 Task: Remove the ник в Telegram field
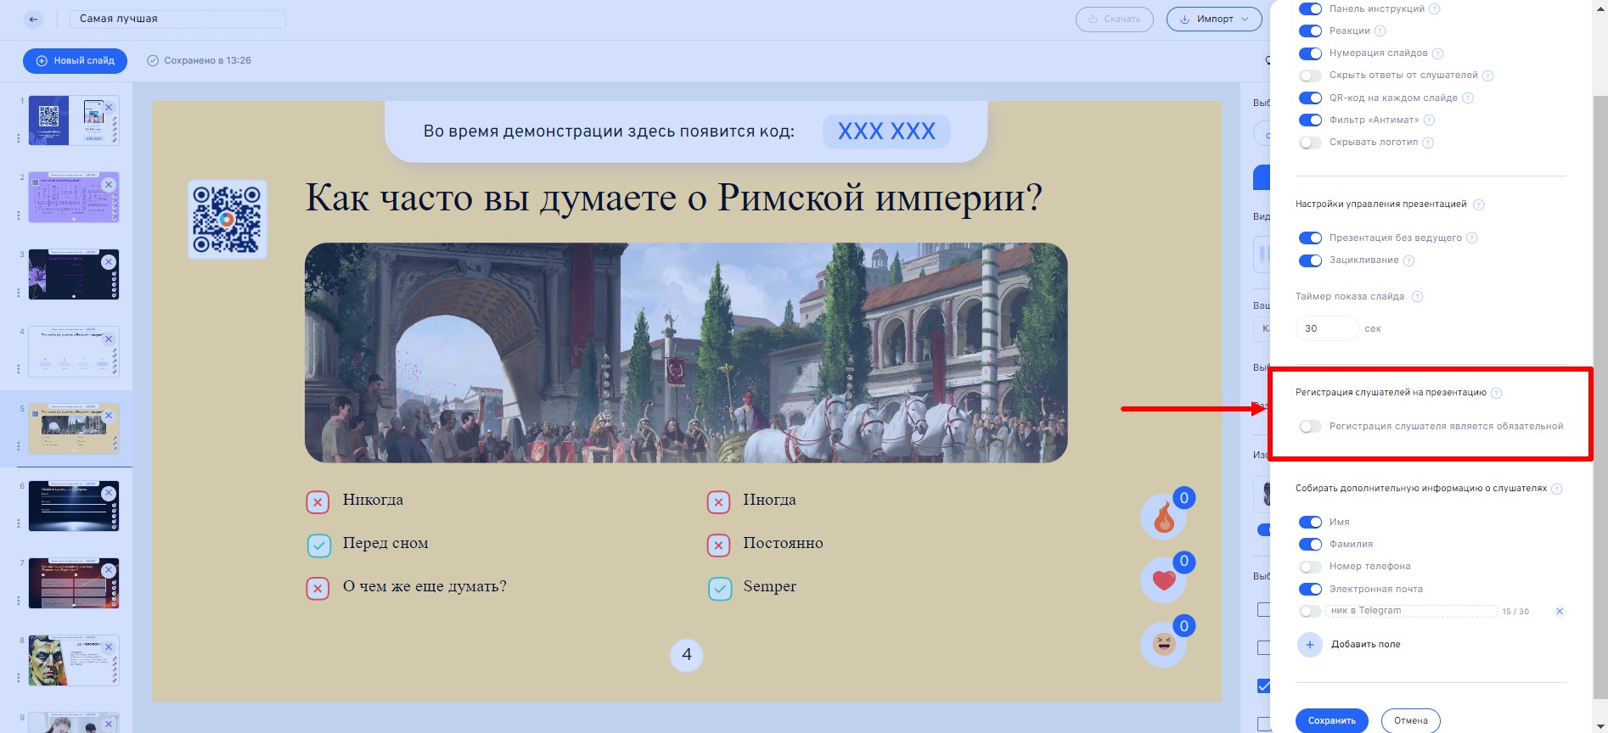[x=1560, y=612]
